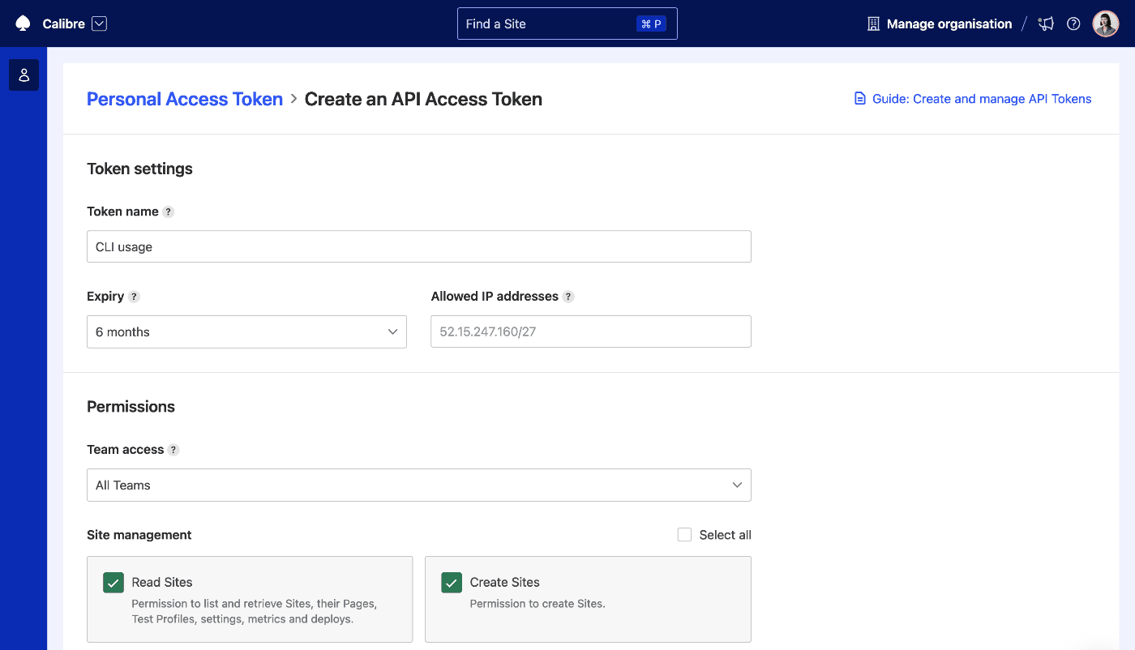Viewport: 1135px width, 650px height.
Task: Open the All Teams dropdown
Action: click(x=418, y=485)
